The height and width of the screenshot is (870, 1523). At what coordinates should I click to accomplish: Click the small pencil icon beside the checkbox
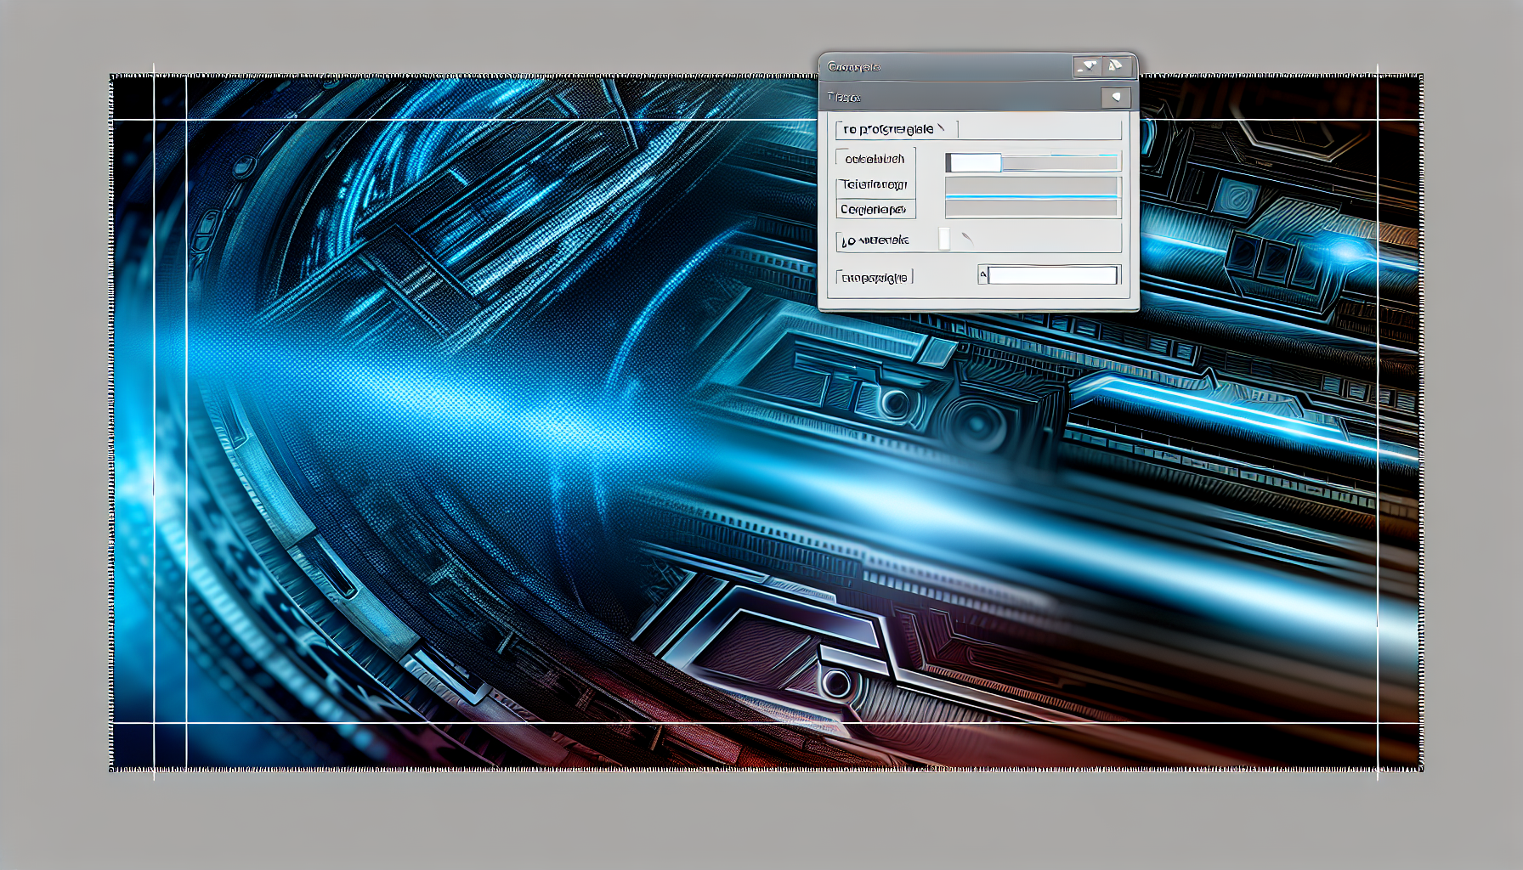[966, 240]
